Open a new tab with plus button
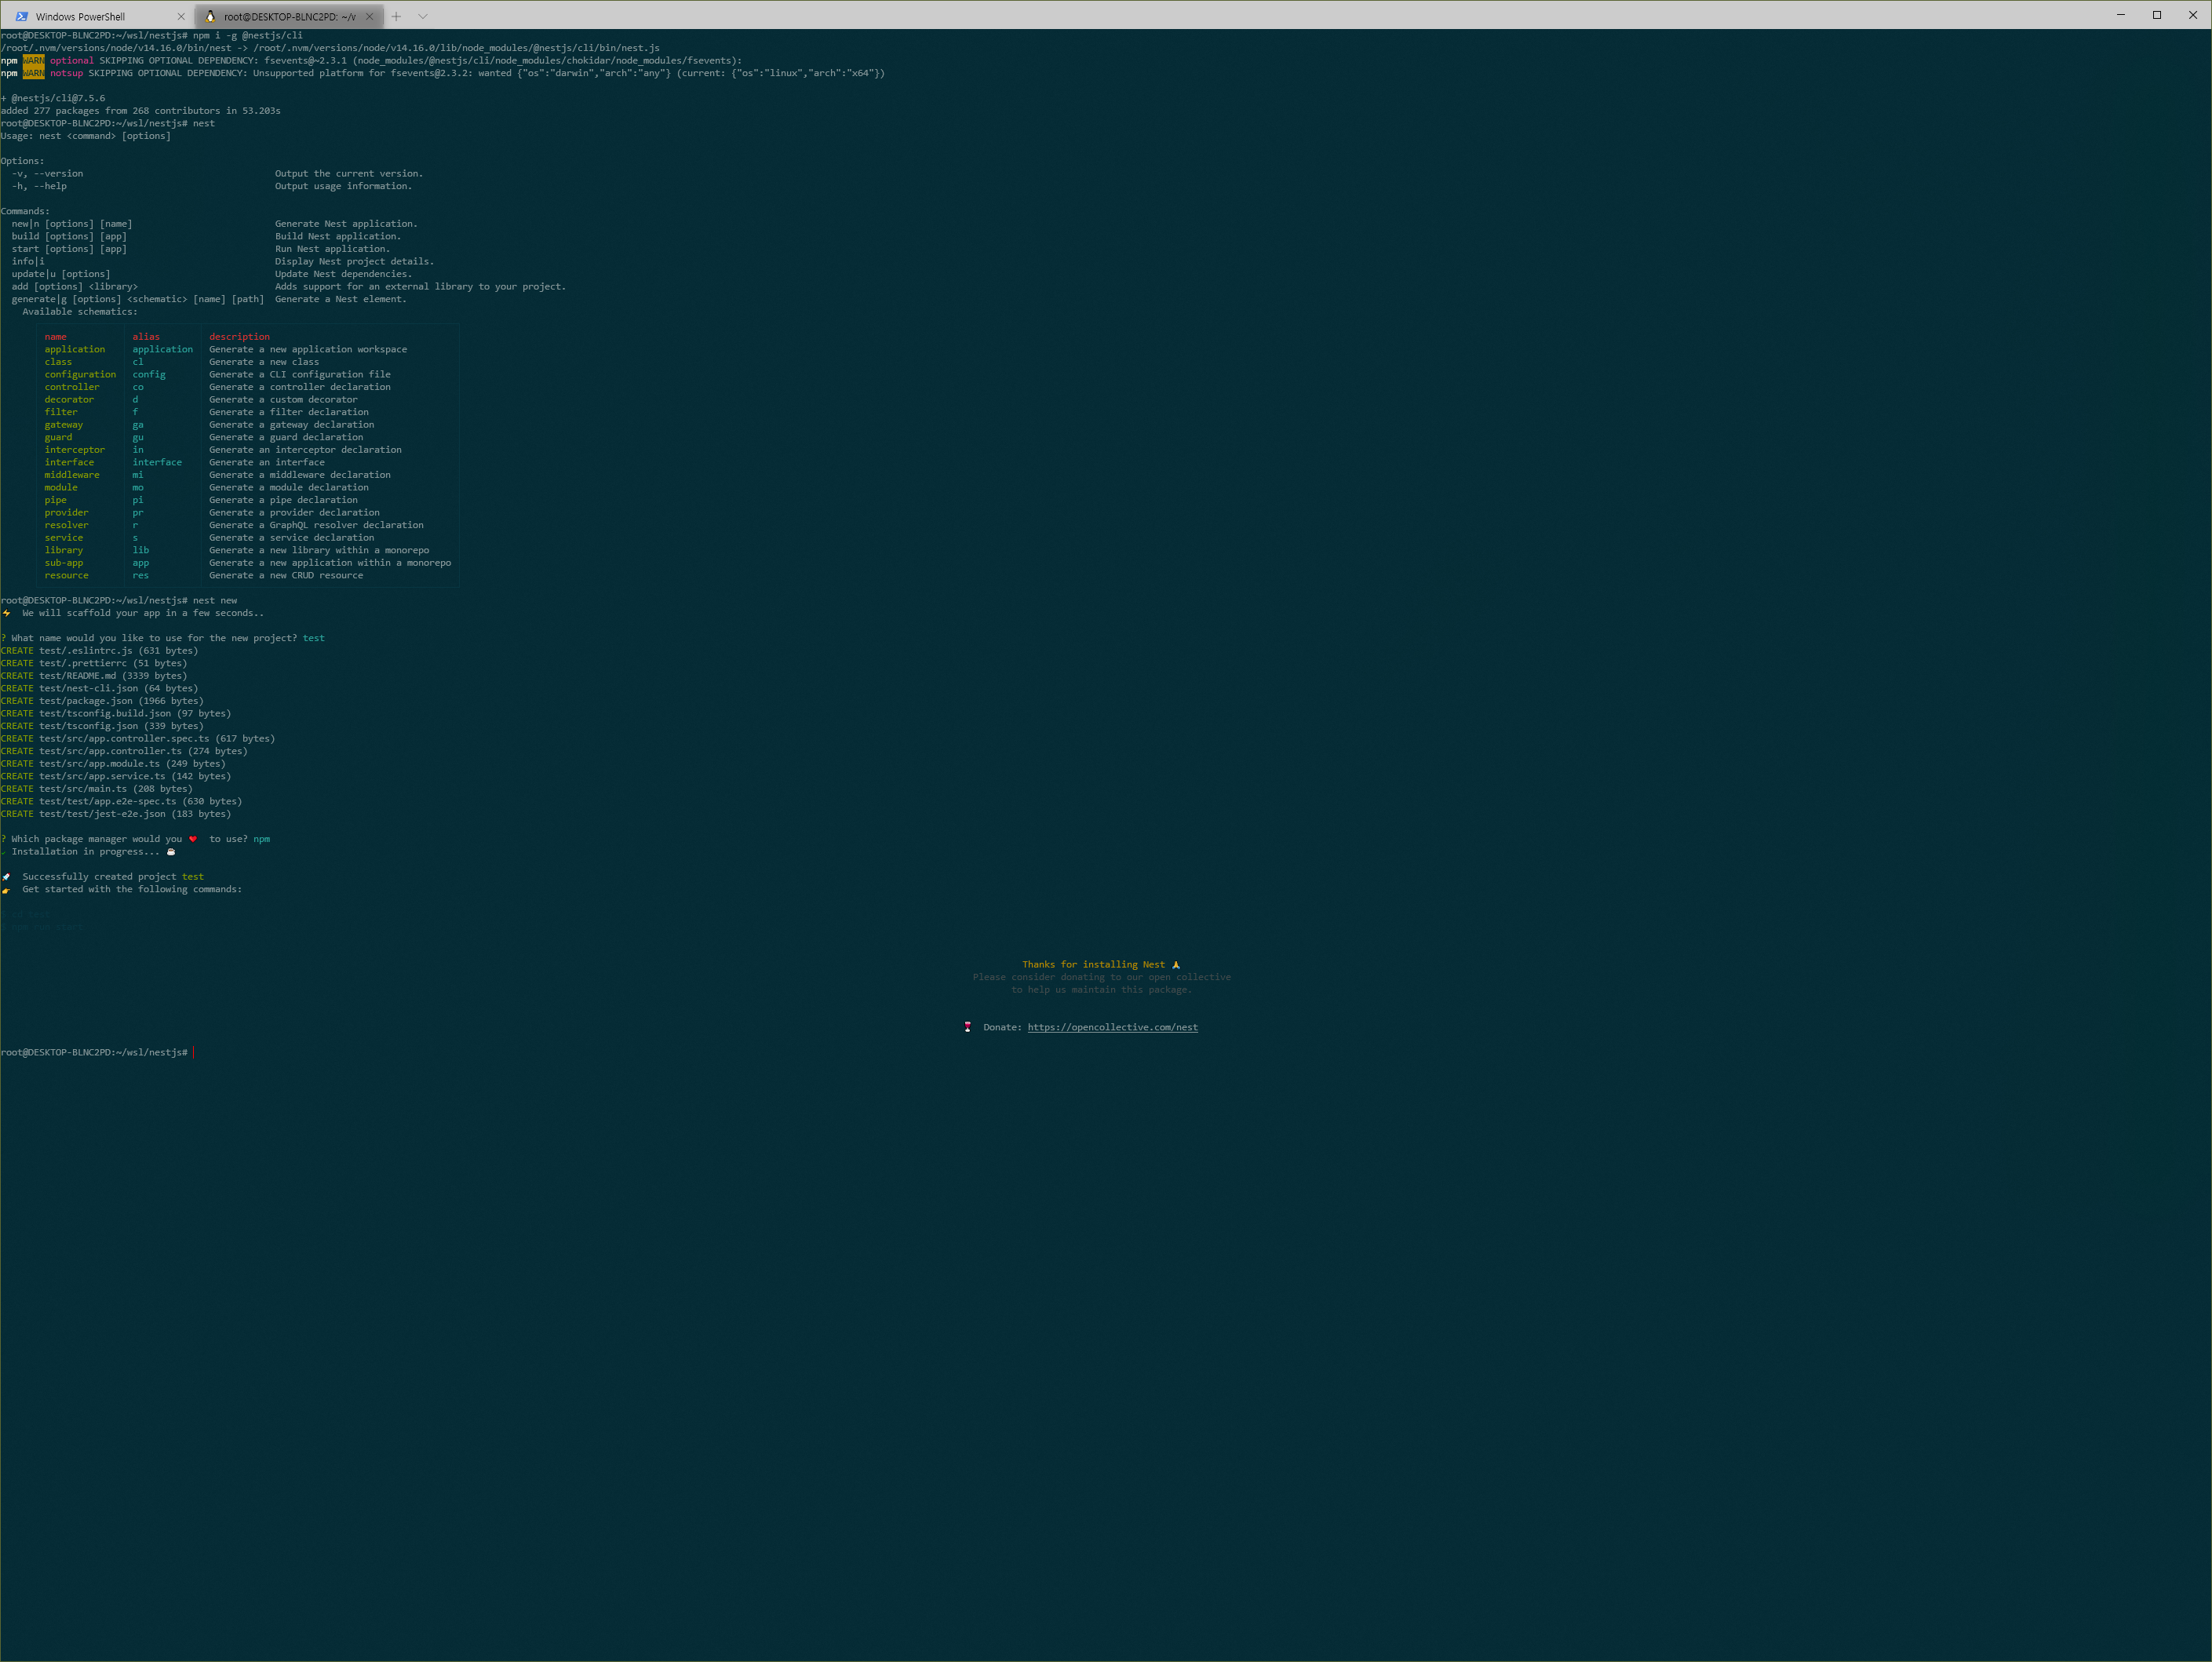Screen dimensions: 2212x1662 pos(396,16)
